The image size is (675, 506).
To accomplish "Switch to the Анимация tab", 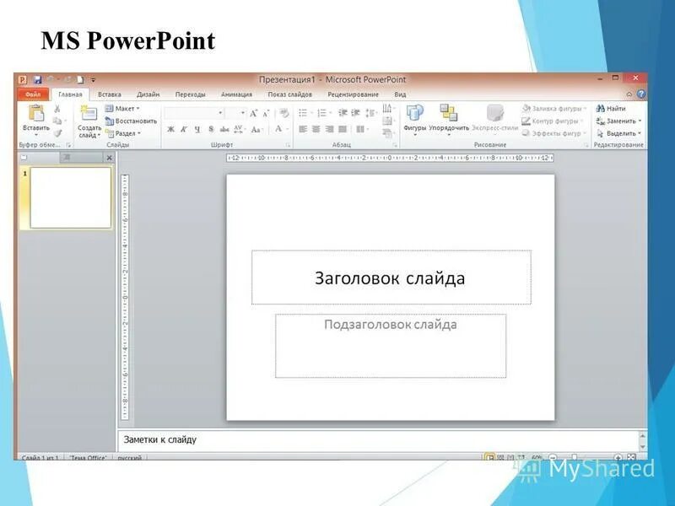I will coord(236,94).
